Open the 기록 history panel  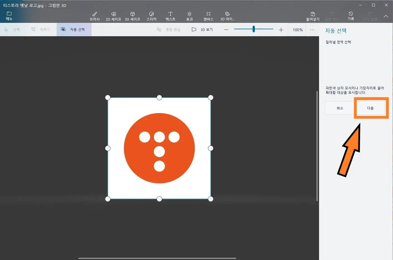pyautogui.click(x=351, y=16)
